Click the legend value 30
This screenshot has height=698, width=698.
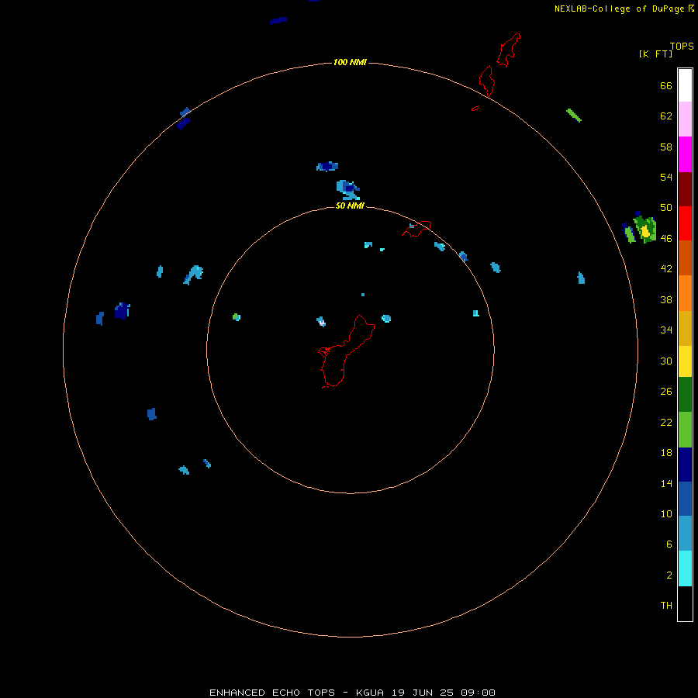666,361
